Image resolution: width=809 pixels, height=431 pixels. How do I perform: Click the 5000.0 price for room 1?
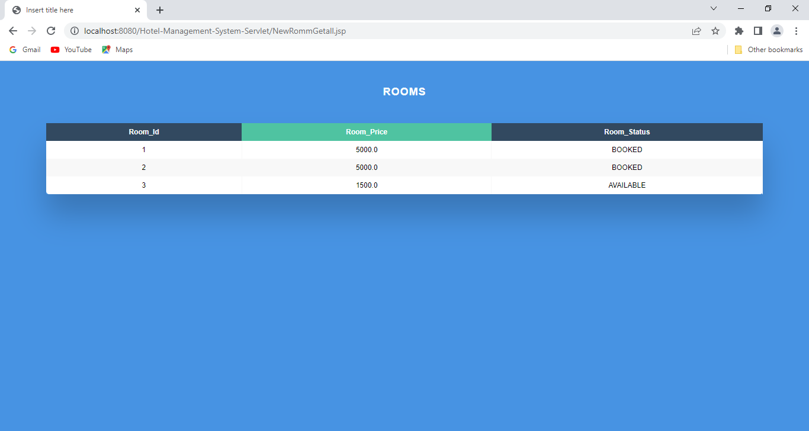(367, 150)
